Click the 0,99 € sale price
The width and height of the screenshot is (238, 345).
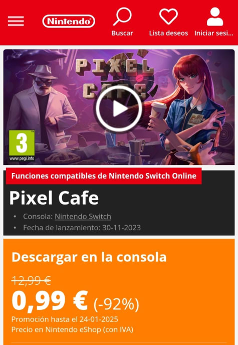(x=50, y=301)
